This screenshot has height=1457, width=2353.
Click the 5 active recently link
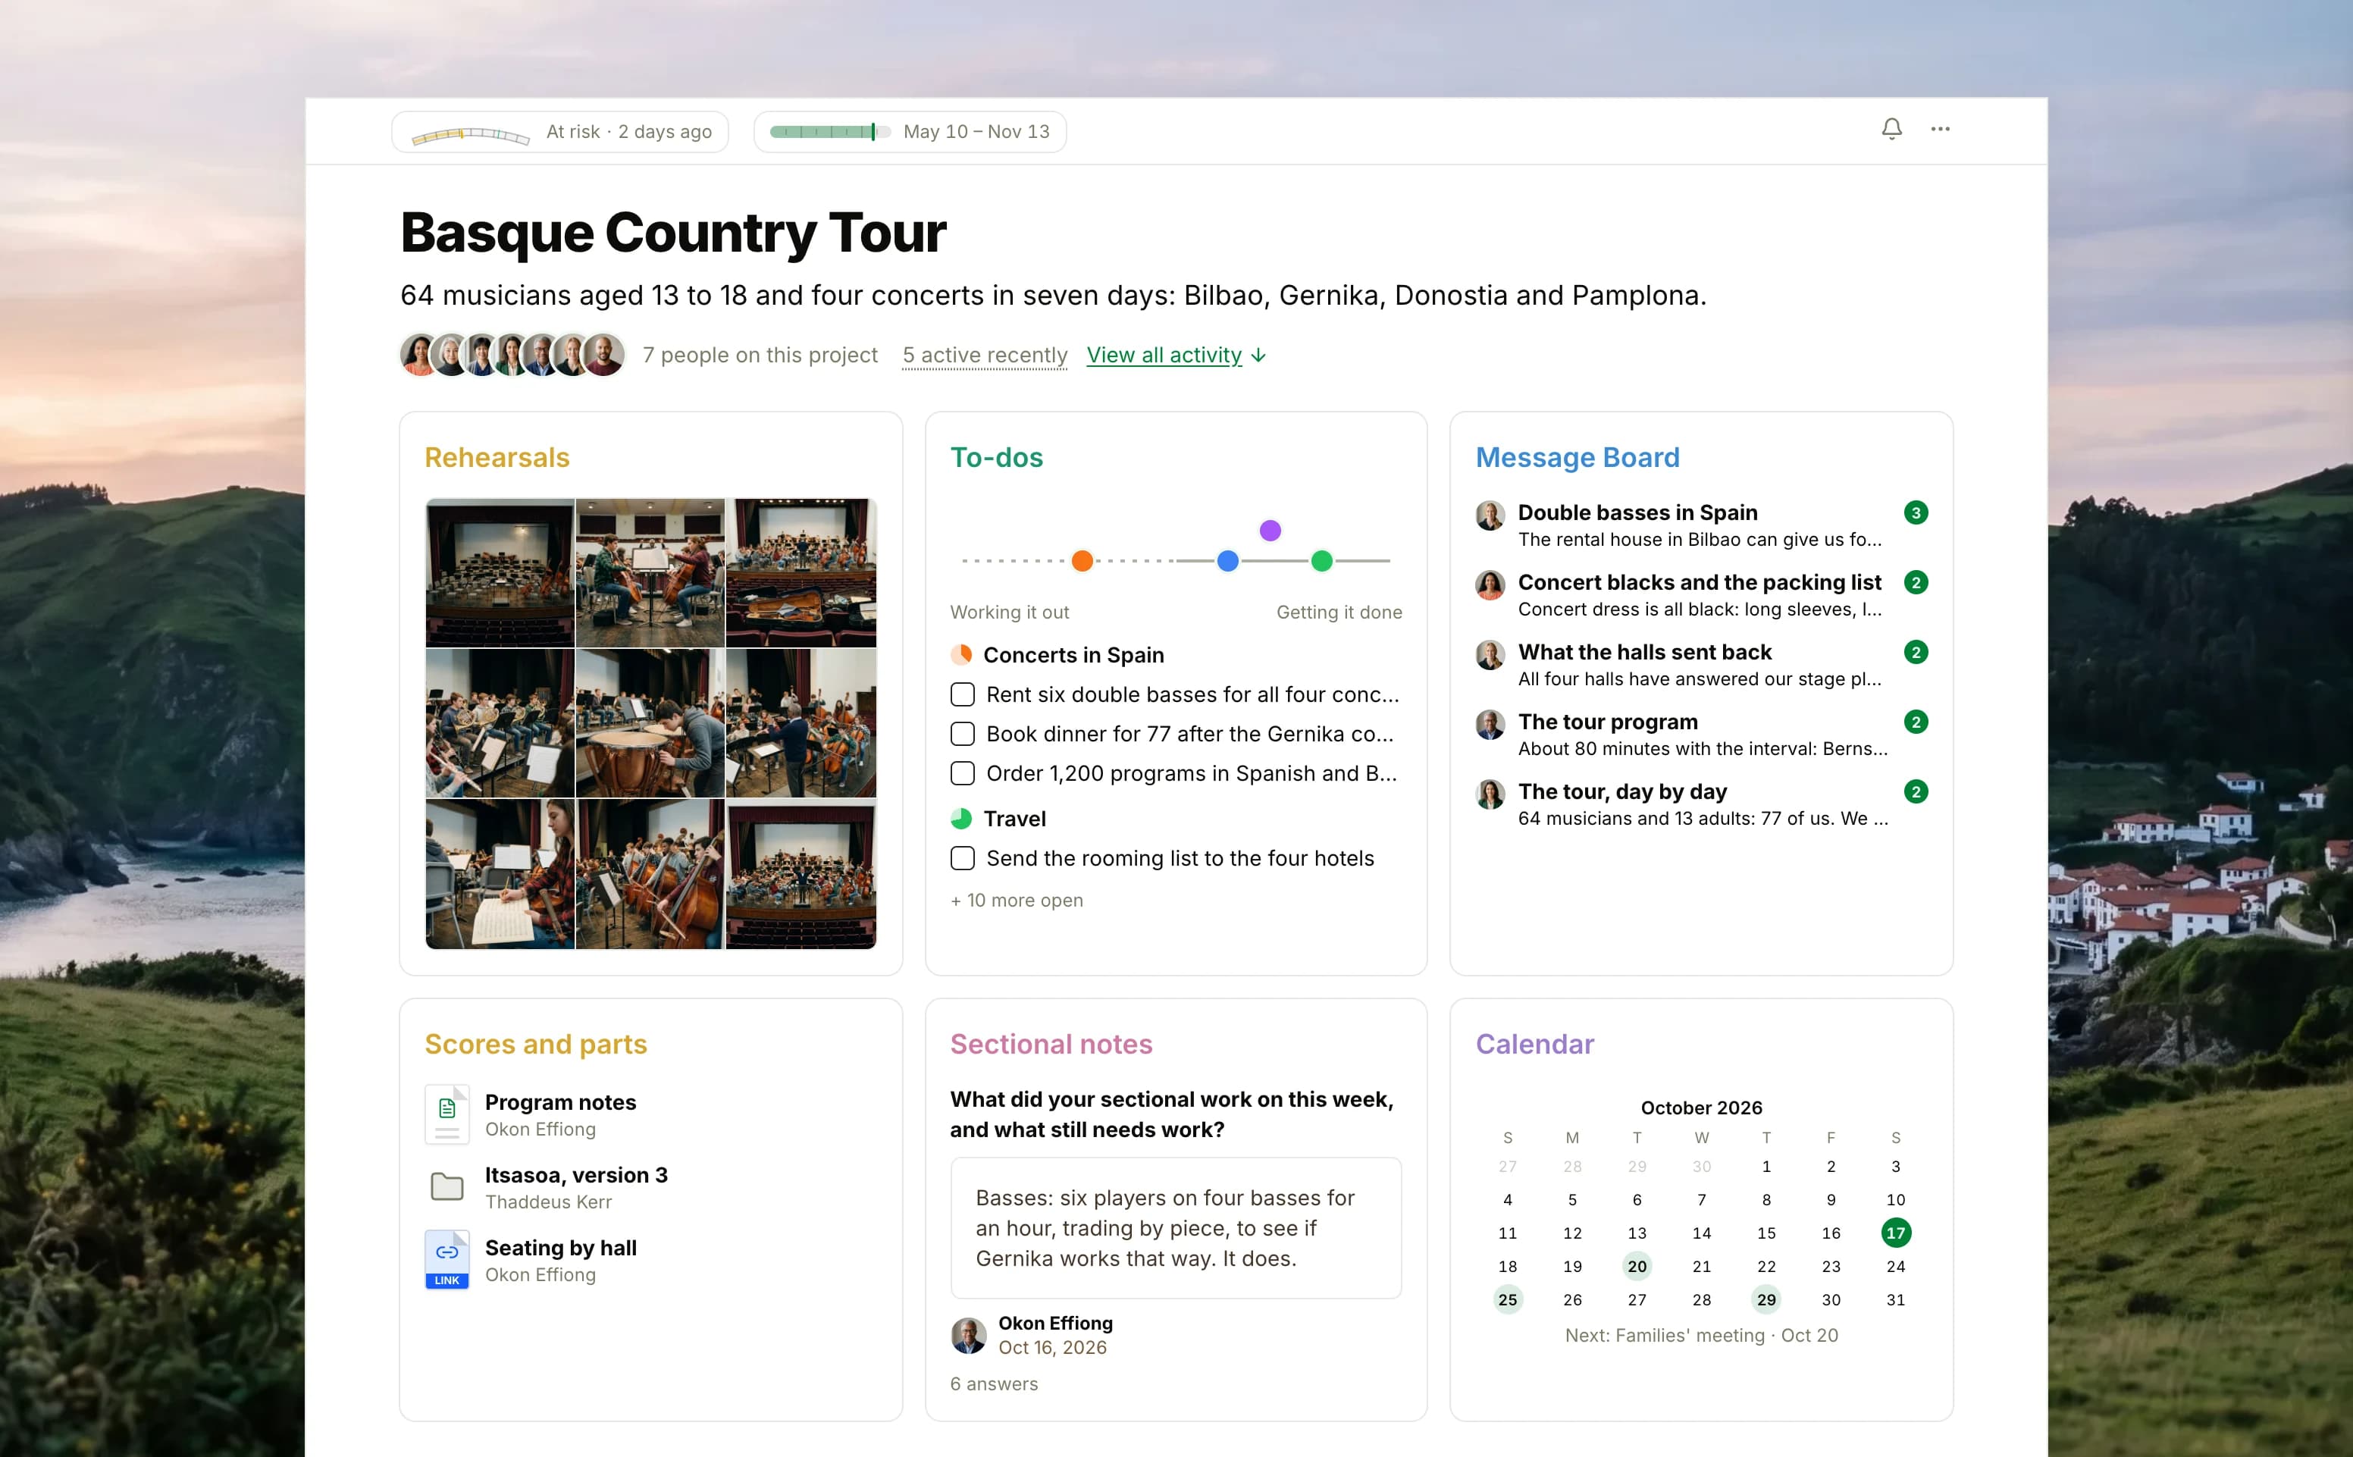point(985,355)
